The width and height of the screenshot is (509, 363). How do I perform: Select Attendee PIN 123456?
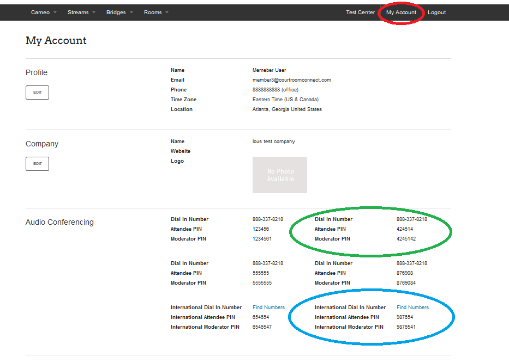coord(261,229)
